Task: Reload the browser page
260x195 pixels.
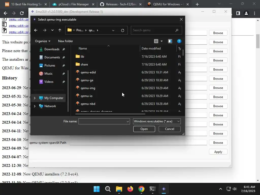Action: pos(22,13)
